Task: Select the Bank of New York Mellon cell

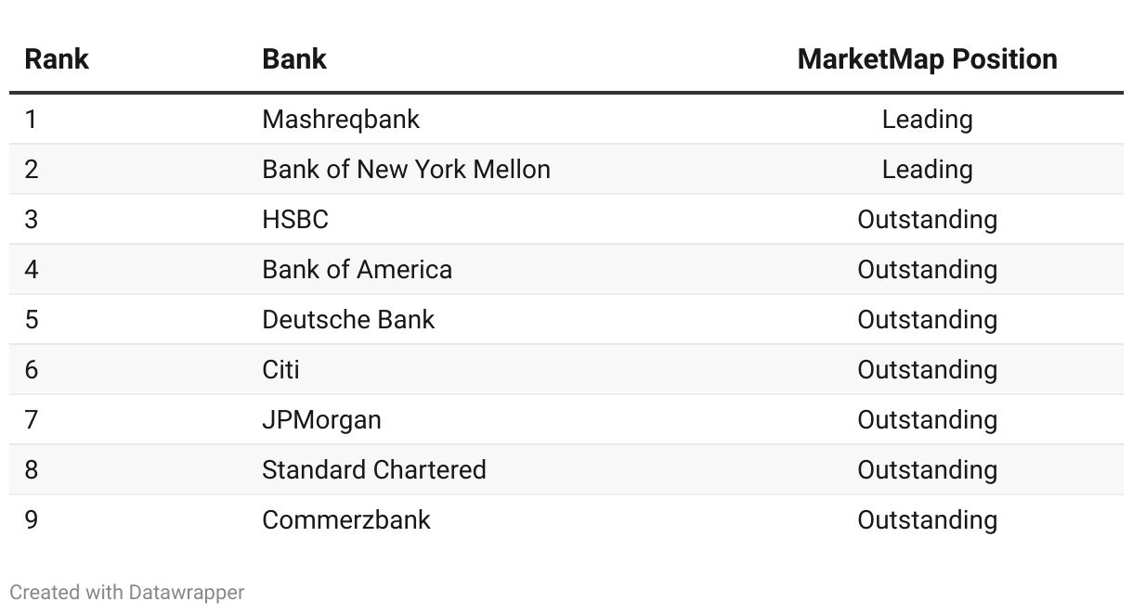Action: pos(406,170)
